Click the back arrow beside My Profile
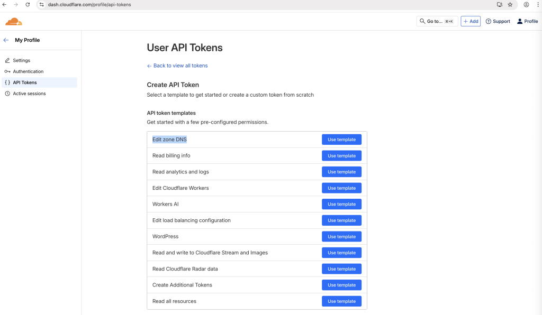 tap(6, 40)
